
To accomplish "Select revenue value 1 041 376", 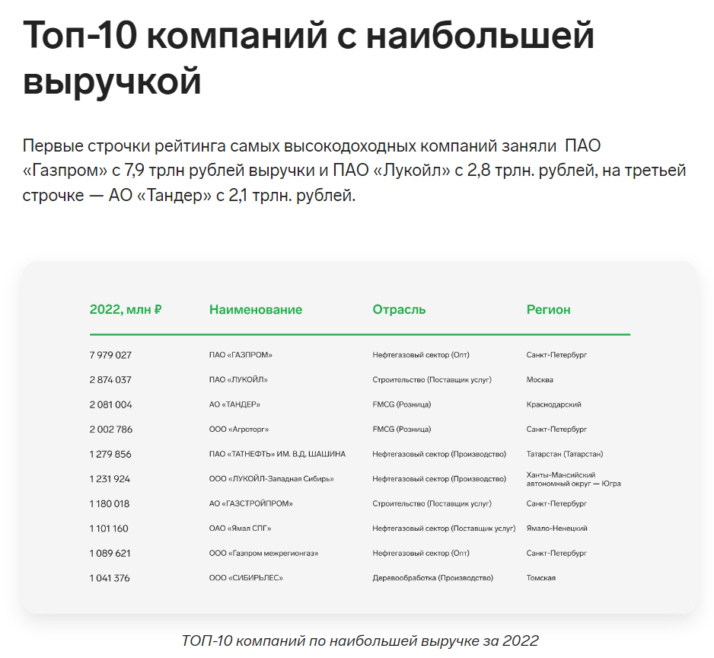I will click(x=110, y=578).
